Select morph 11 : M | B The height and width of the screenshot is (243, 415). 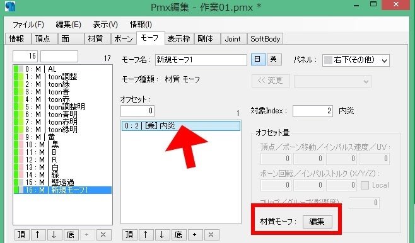point(62,152)
